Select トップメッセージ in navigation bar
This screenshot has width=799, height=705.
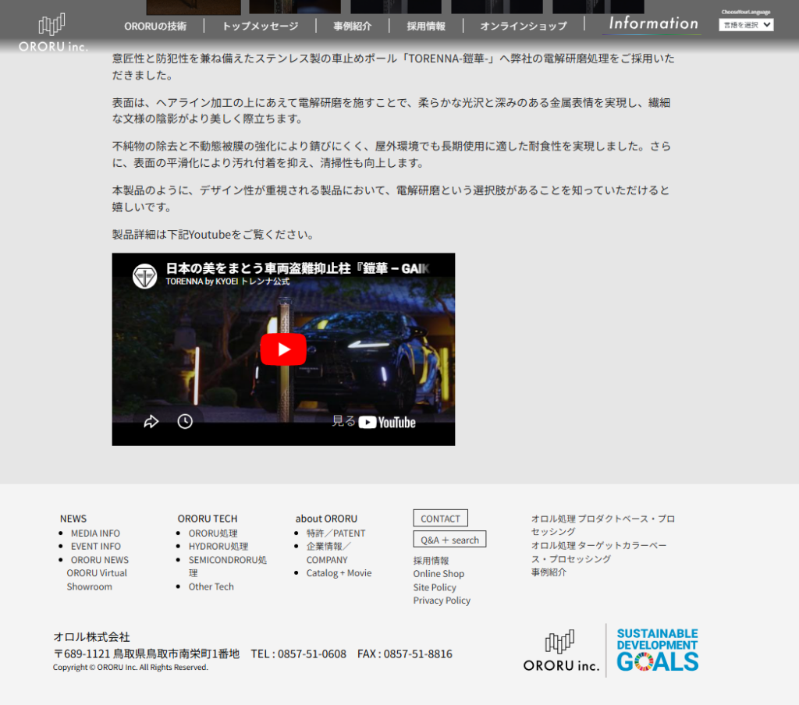tap(260, 26)
